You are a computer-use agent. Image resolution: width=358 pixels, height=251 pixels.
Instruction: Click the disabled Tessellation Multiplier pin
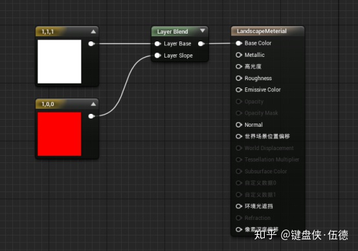(x=239, y=160)
